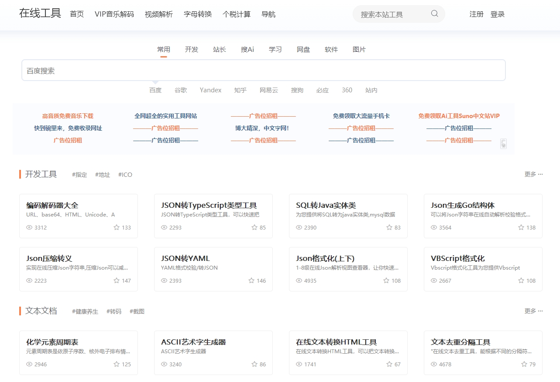
Task: Open 更多 link in 文本文档 section
Action: (533, 311)
